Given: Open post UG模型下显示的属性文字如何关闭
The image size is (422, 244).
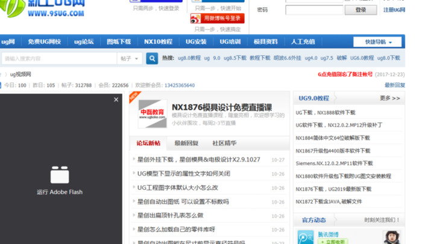Looking at the screenshot, I should [183, 174].
